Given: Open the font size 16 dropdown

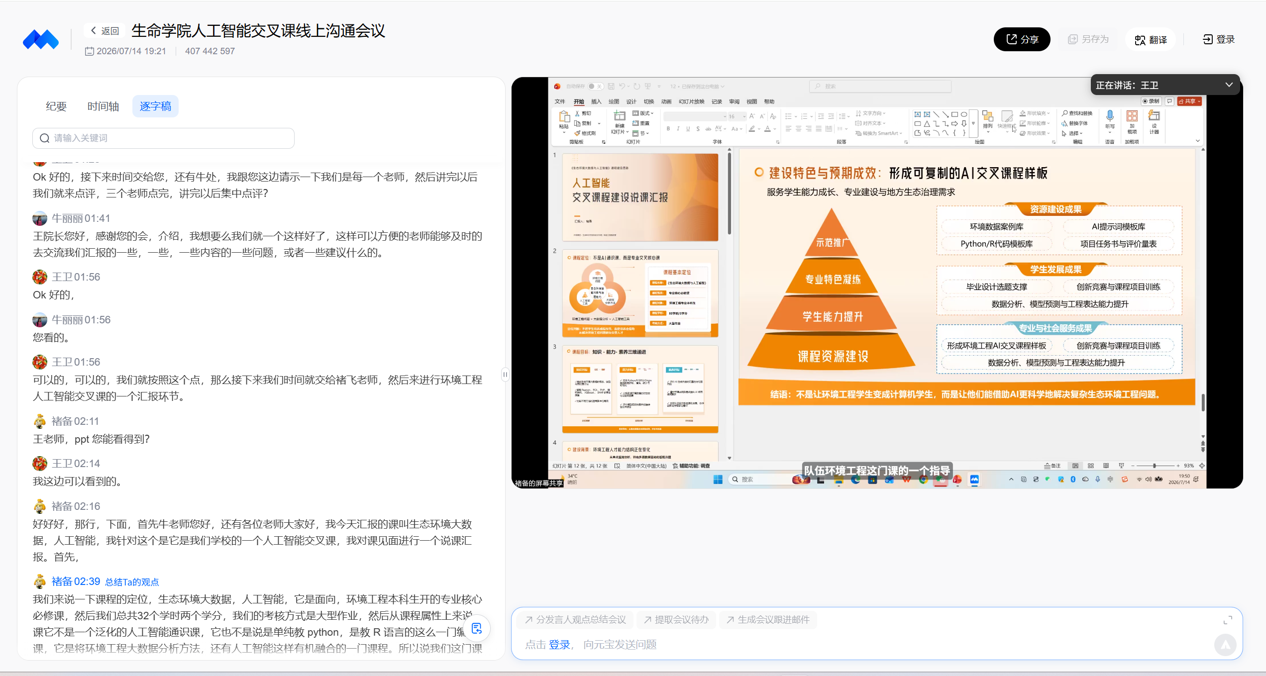Looking at the screenshot, I should 744,116.
